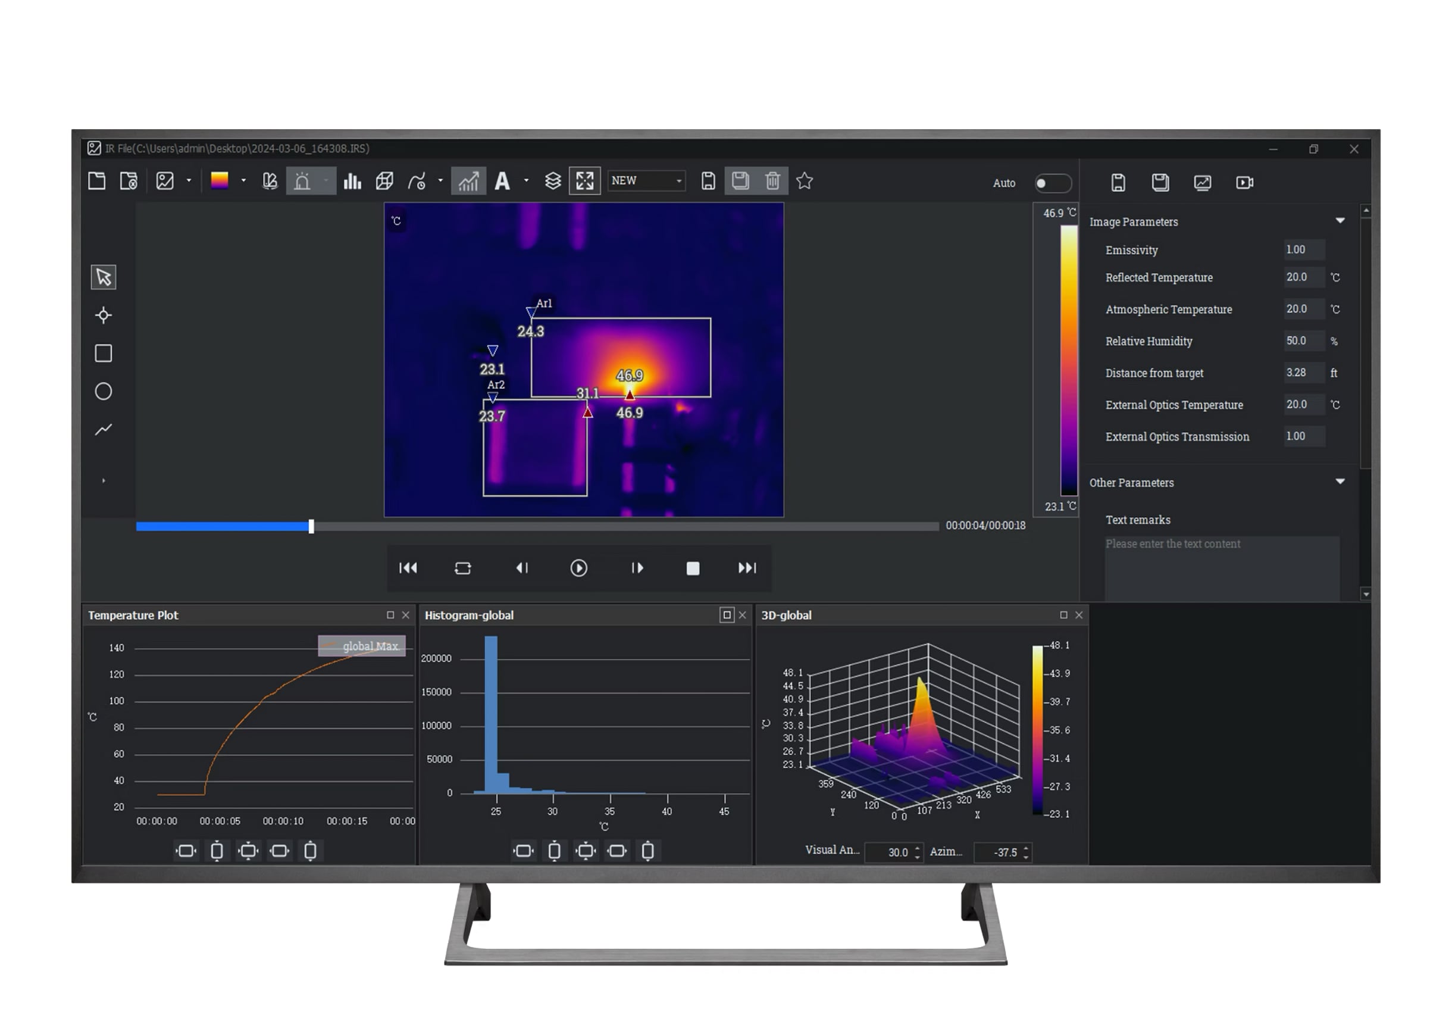Image resolution: width=1452 pixels, height=1012 pixels.
Task: Decrease the Azimuth spinner value
Action: point(1026,857)
